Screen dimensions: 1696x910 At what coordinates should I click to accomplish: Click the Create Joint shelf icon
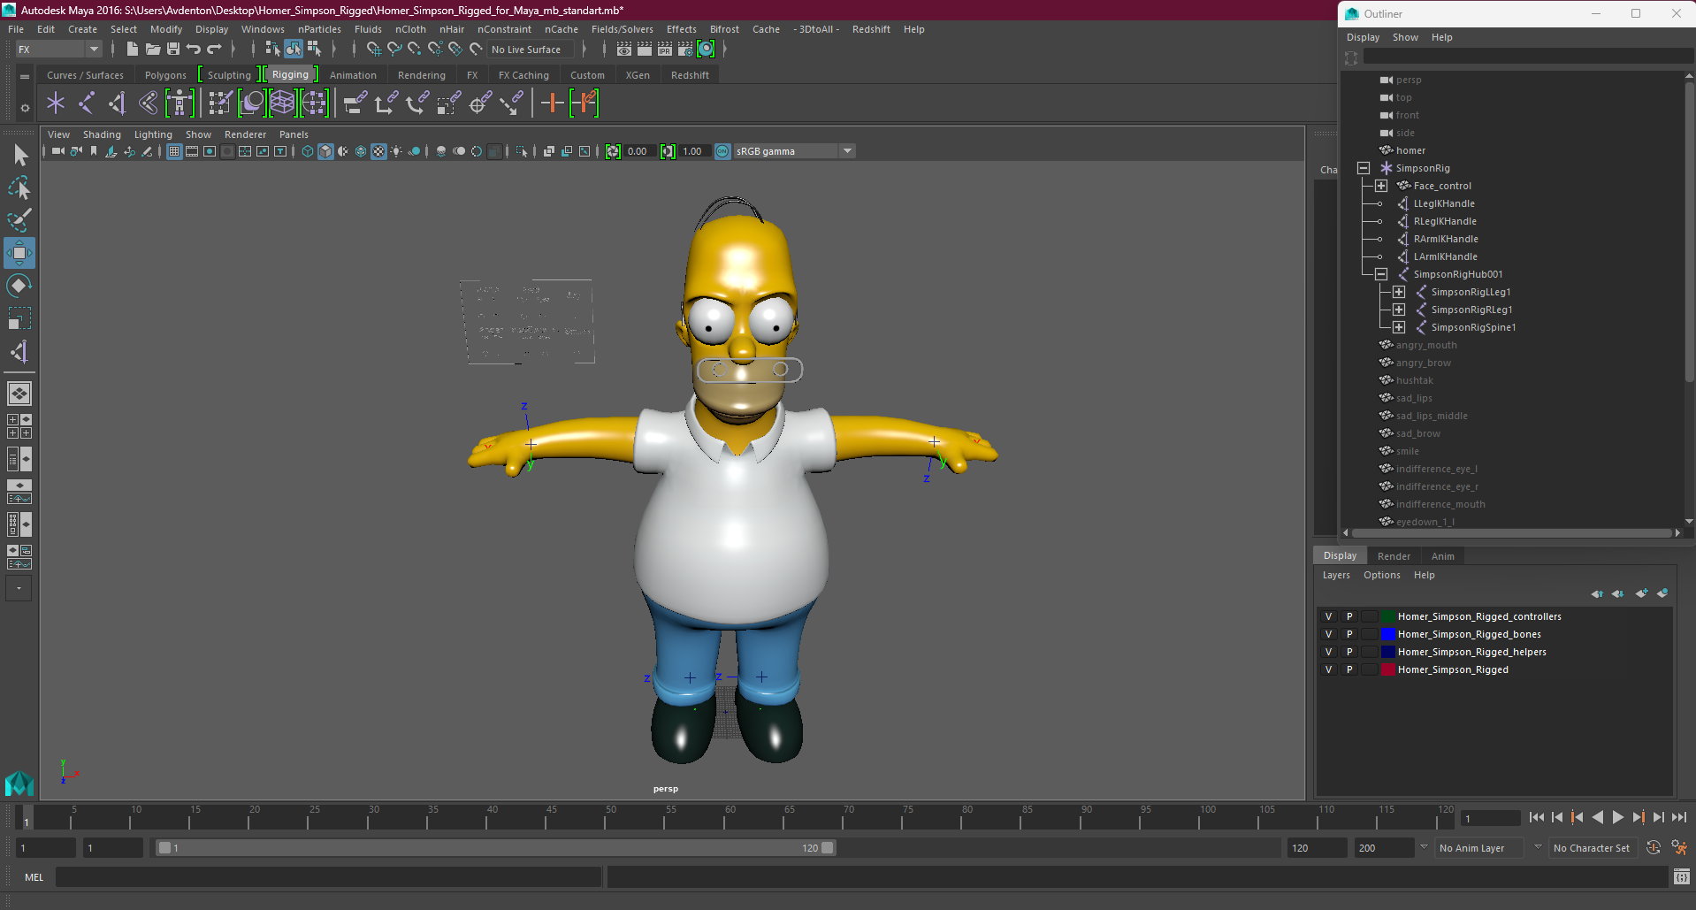87,103
